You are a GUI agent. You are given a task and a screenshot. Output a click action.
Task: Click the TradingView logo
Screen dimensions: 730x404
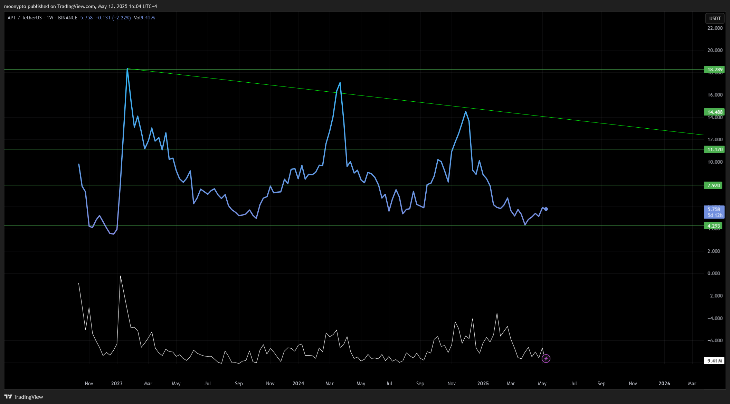pos(24,397)
